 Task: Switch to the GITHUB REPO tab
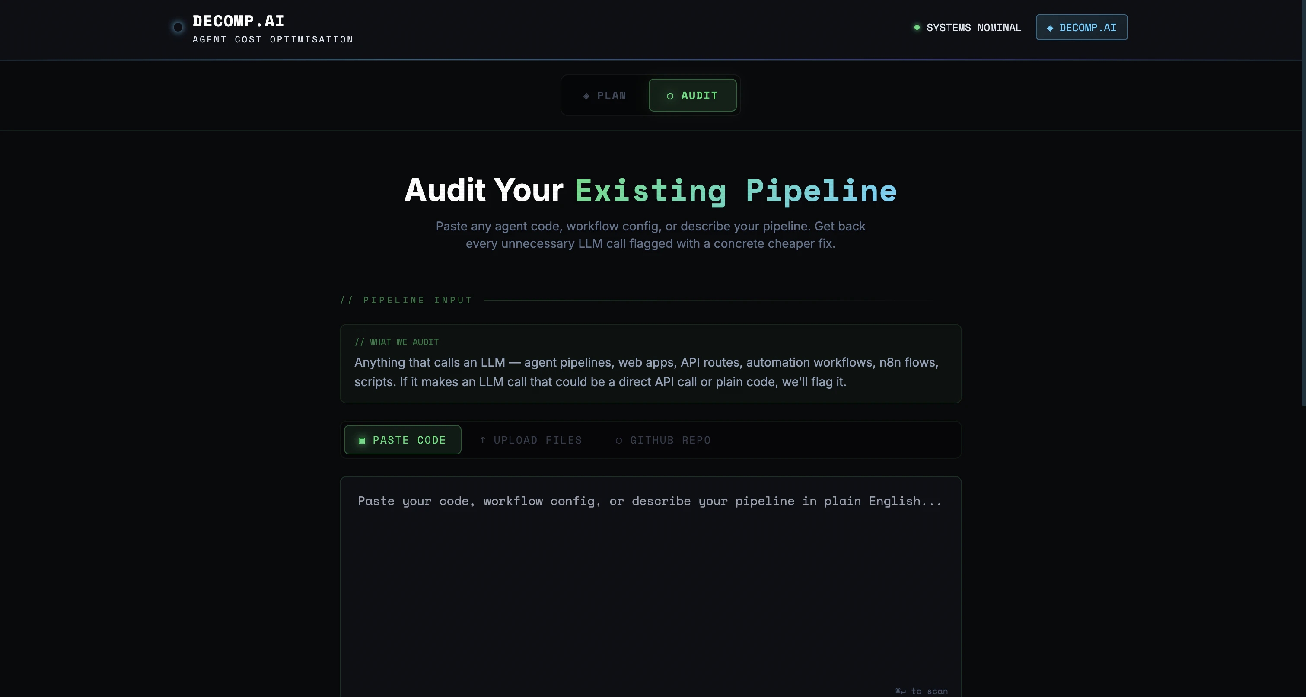click(x=663, y=440)
